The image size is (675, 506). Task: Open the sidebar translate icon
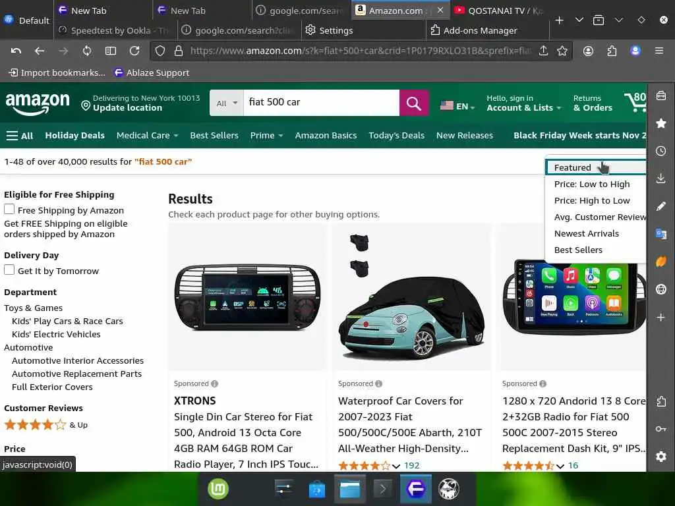click(660, 234)
